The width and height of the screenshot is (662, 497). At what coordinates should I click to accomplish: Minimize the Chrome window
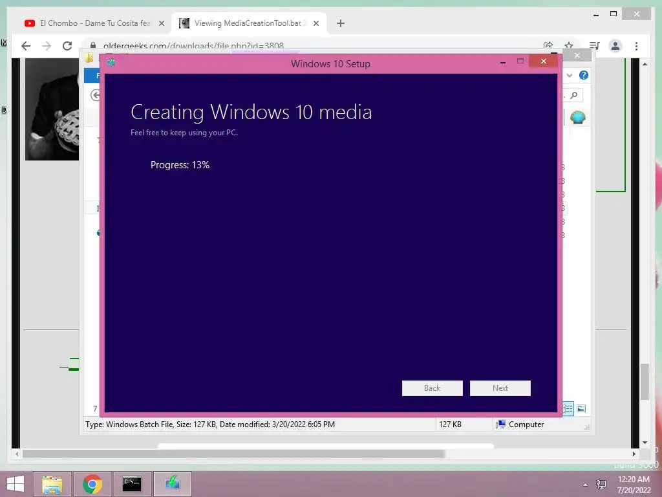[595, 14]
